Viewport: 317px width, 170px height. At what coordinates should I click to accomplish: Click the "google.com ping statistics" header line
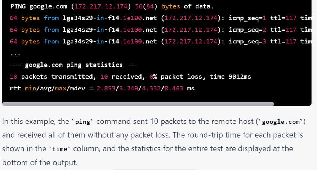point(74,65)
